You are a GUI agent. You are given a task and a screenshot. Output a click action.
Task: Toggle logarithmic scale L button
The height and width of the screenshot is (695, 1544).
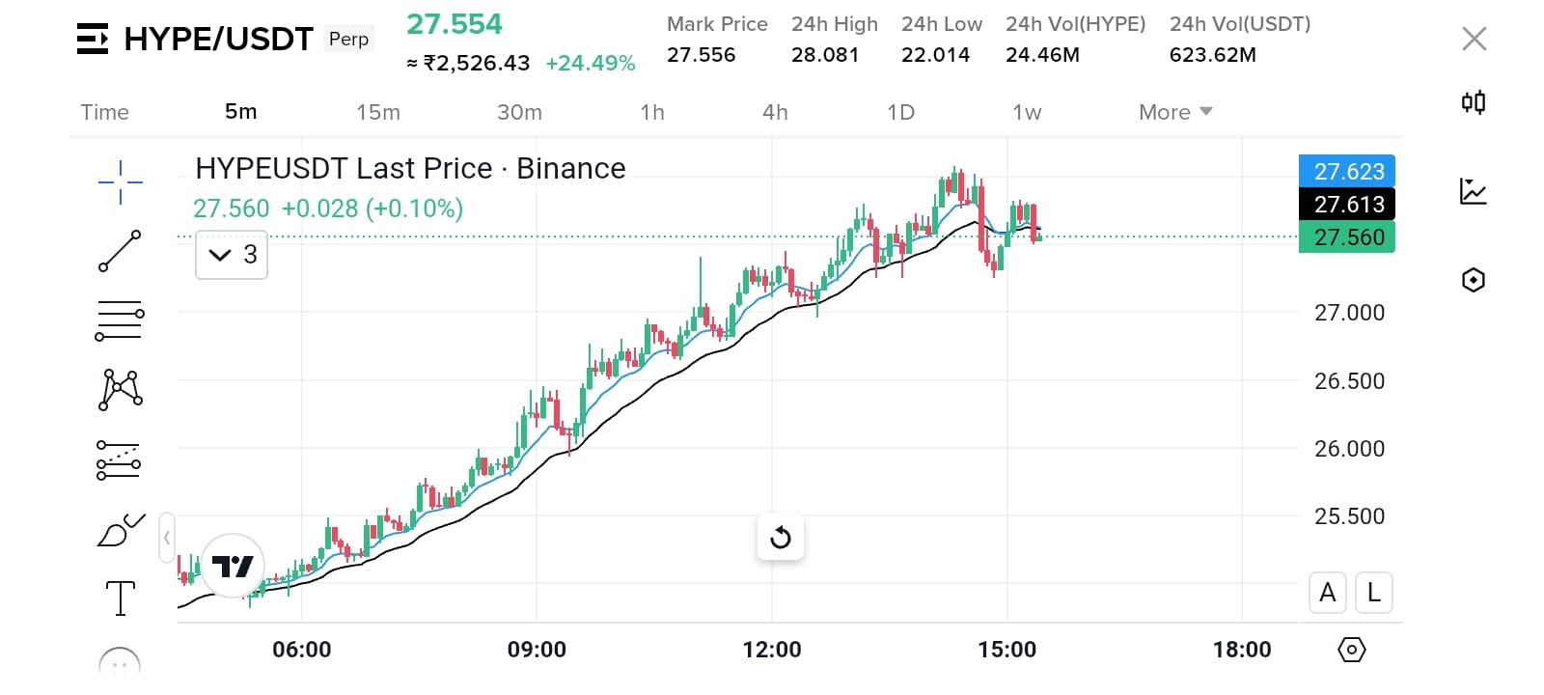tap(1374, 593)
